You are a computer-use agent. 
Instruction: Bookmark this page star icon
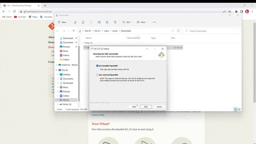pyautogui.click(x=230, y=12)
